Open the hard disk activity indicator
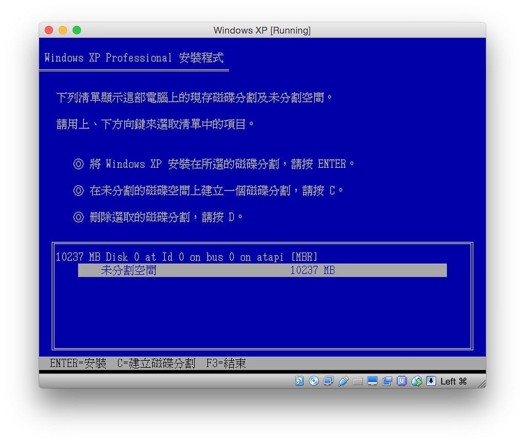The width and height of the screenshot is (525, 444). pos(299,381)
